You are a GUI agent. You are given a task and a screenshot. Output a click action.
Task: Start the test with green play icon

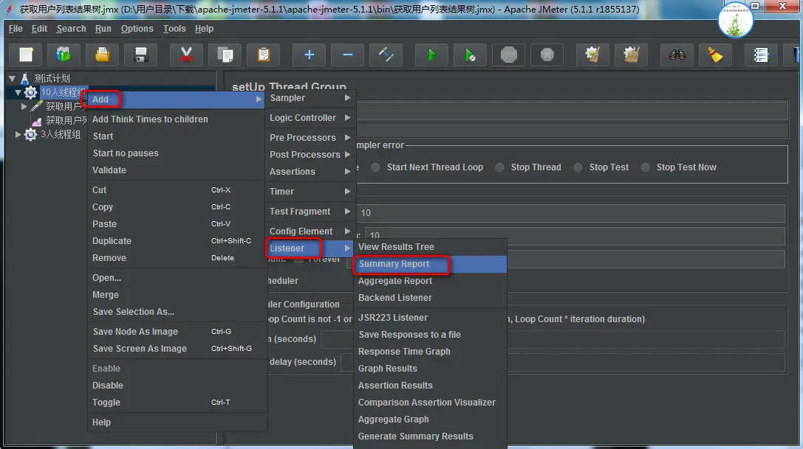[431, 55]
